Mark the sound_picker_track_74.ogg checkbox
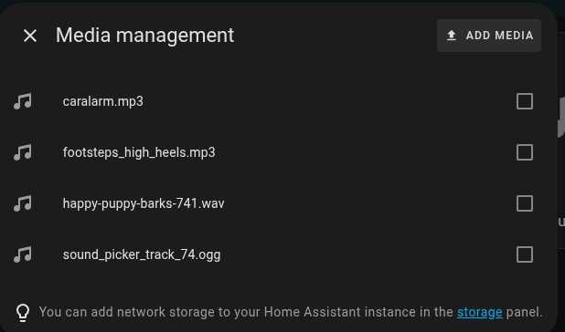The image size is (565, 332). point(525,254)
